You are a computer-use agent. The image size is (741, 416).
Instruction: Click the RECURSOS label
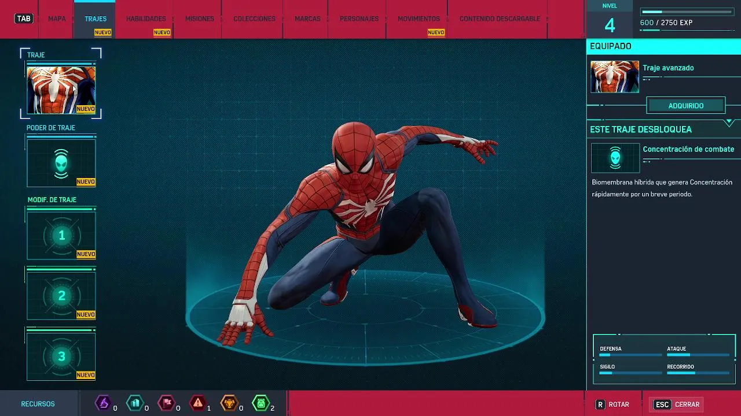coord(38,404)
